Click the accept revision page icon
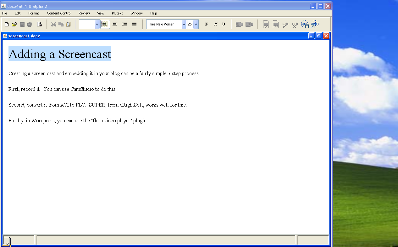Screen dimensions: 398x247 (x=266, y=24)
